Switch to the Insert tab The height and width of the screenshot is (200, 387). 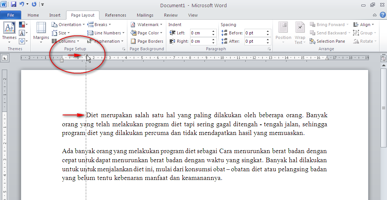tap(55, 15)
